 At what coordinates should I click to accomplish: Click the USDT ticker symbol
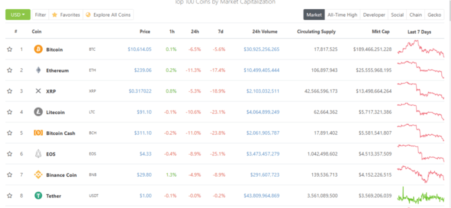93,196
